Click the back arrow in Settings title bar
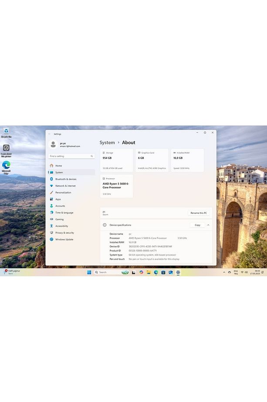This screenshot has width=267, height=402. pos(50,134)
